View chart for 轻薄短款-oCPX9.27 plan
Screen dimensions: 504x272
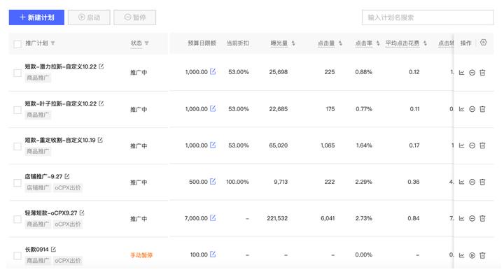(461, 218)
